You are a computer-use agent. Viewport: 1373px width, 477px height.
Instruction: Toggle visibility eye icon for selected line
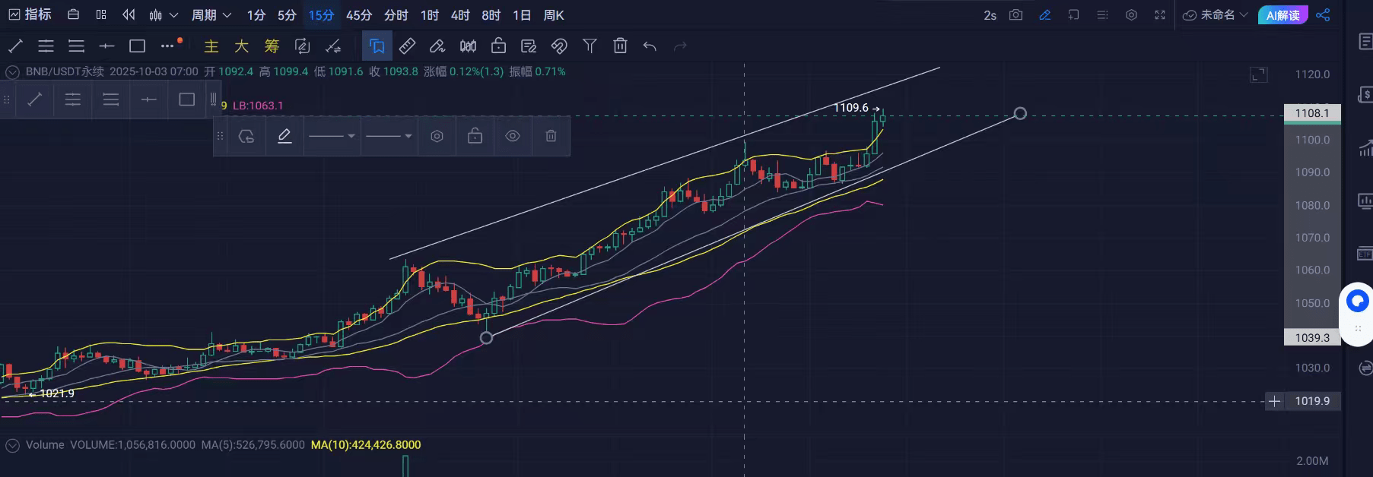coord(513,136)
